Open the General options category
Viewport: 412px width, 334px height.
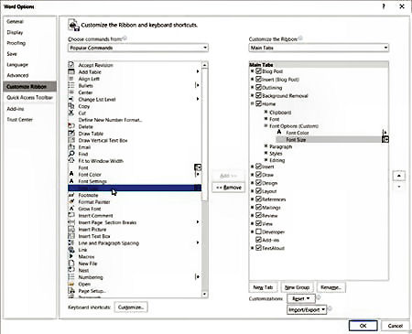[15, 21]
